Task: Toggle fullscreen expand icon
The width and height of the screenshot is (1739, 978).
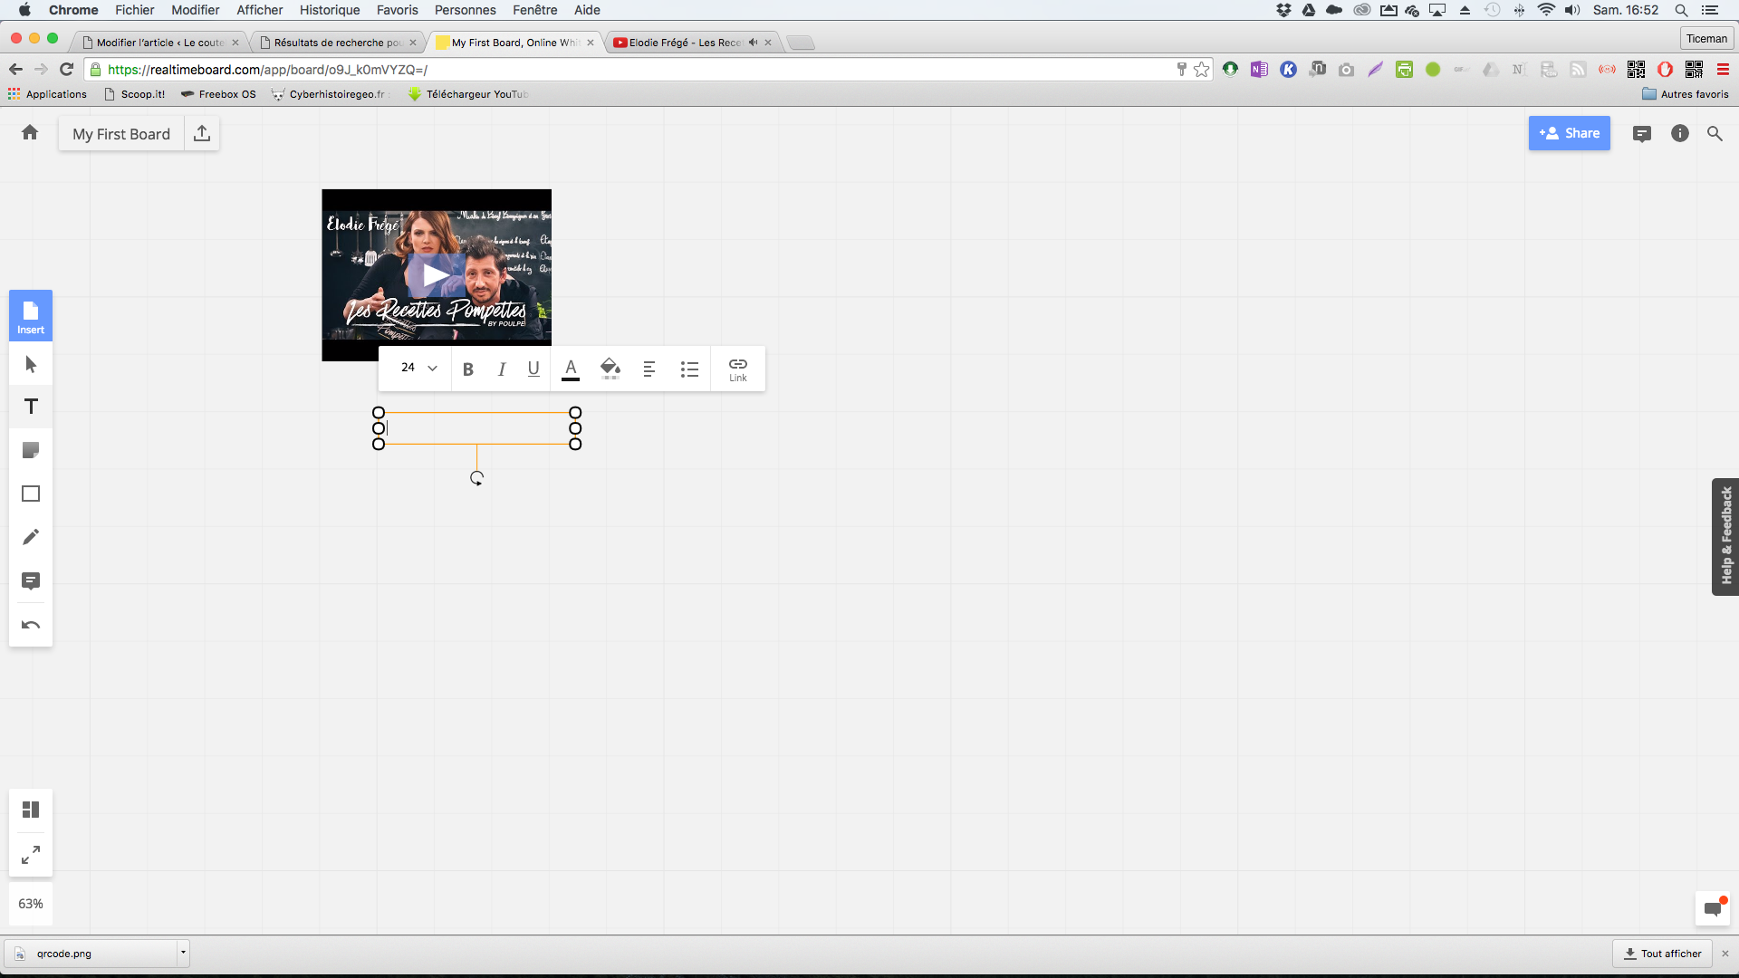Action: (x=31, y=854)
